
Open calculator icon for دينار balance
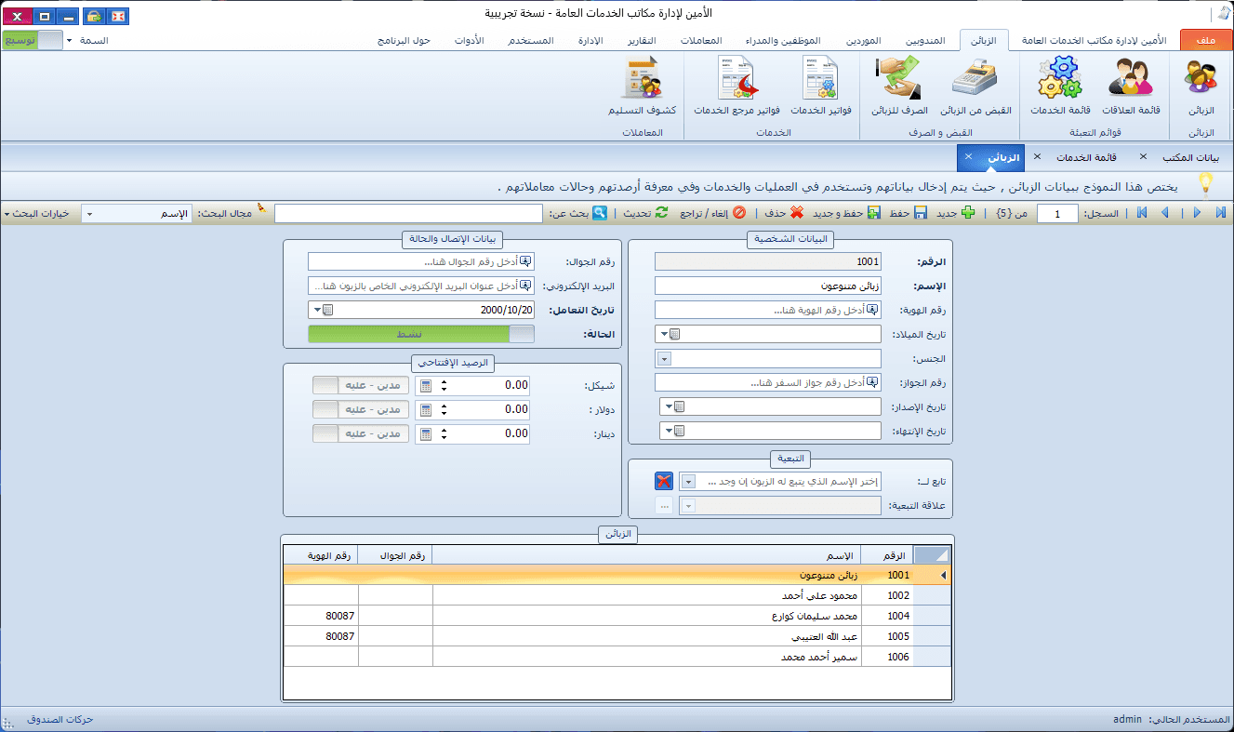(425, 433)
